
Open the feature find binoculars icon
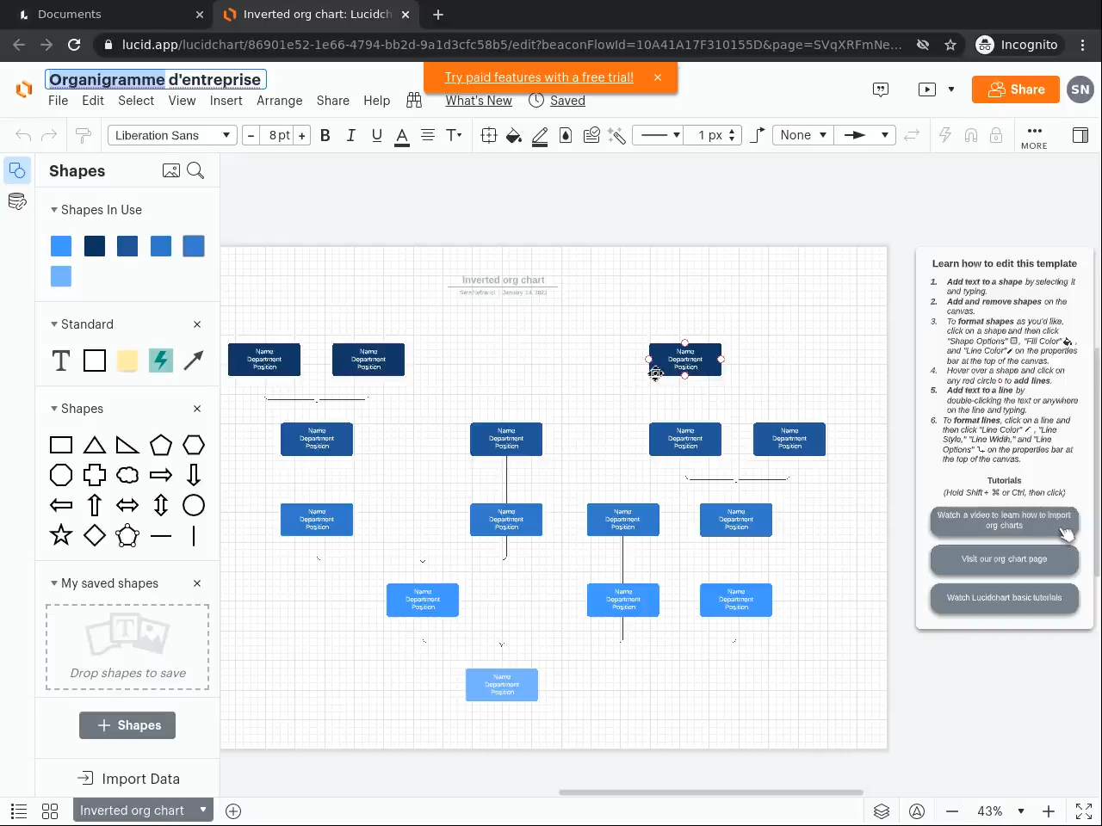(414, 101)
